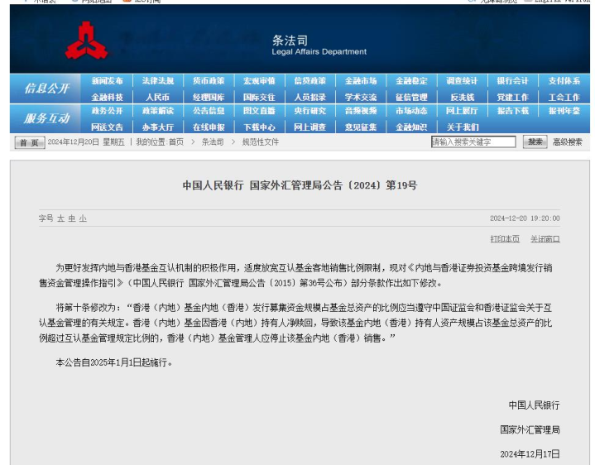Screen dimensions: 595x465
Task: Open the 法律法规 menu item
Action: point(158,81)
